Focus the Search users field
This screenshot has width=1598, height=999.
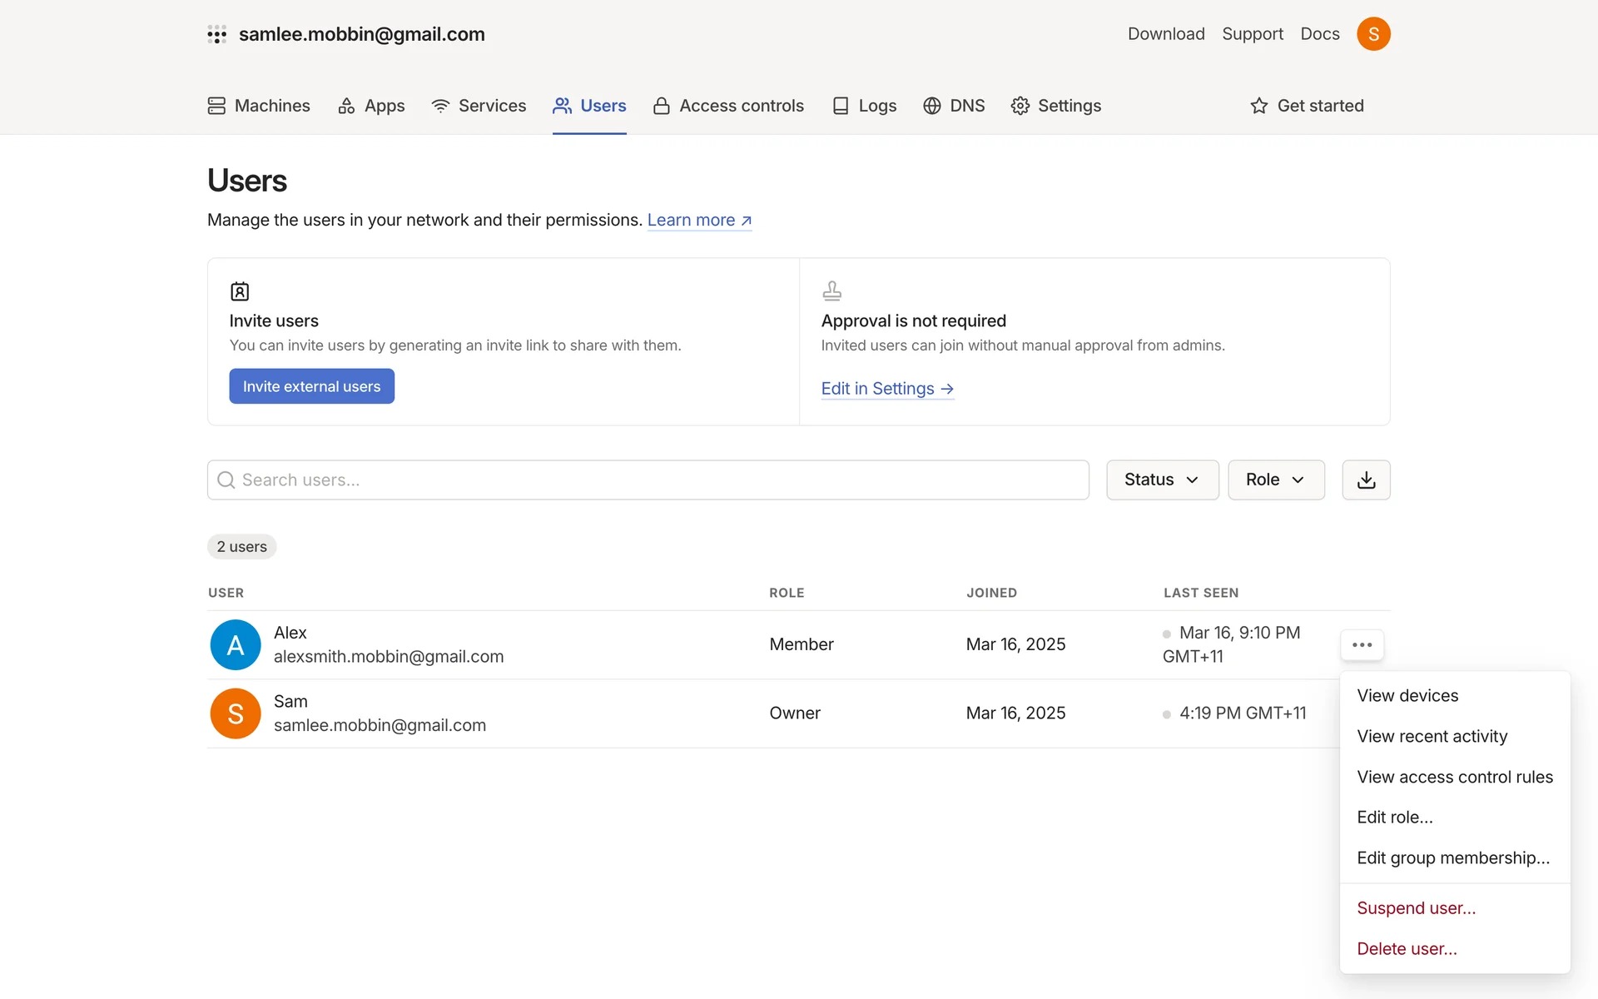pyautogui.click(x=648, y=480)
